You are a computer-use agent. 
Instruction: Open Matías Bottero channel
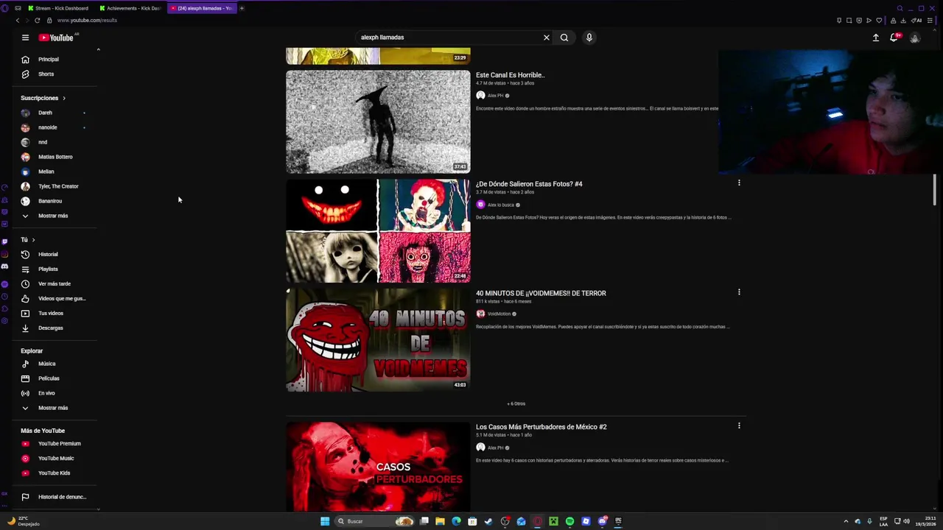click(56, 157)
